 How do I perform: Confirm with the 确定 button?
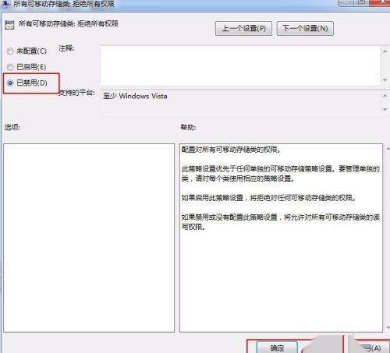tap(277, 348)
